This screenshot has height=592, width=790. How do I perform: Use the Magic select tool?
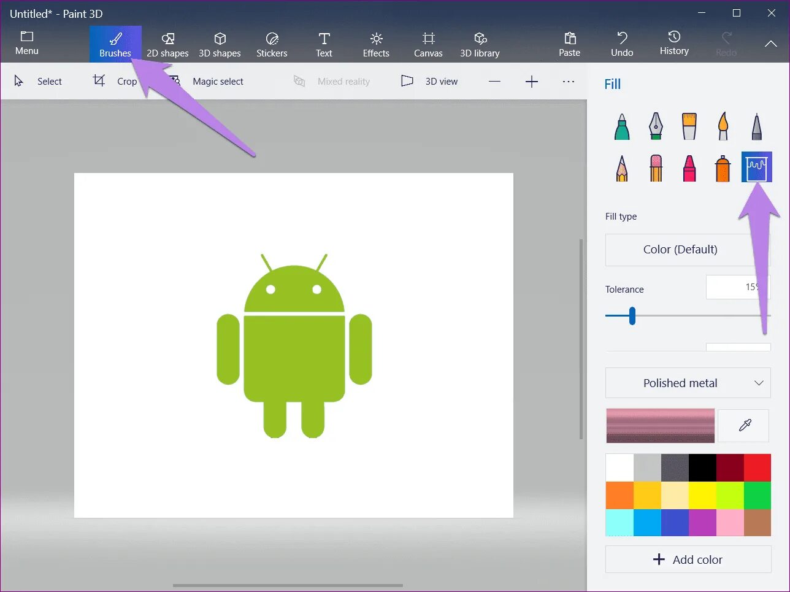pos(207,82)
